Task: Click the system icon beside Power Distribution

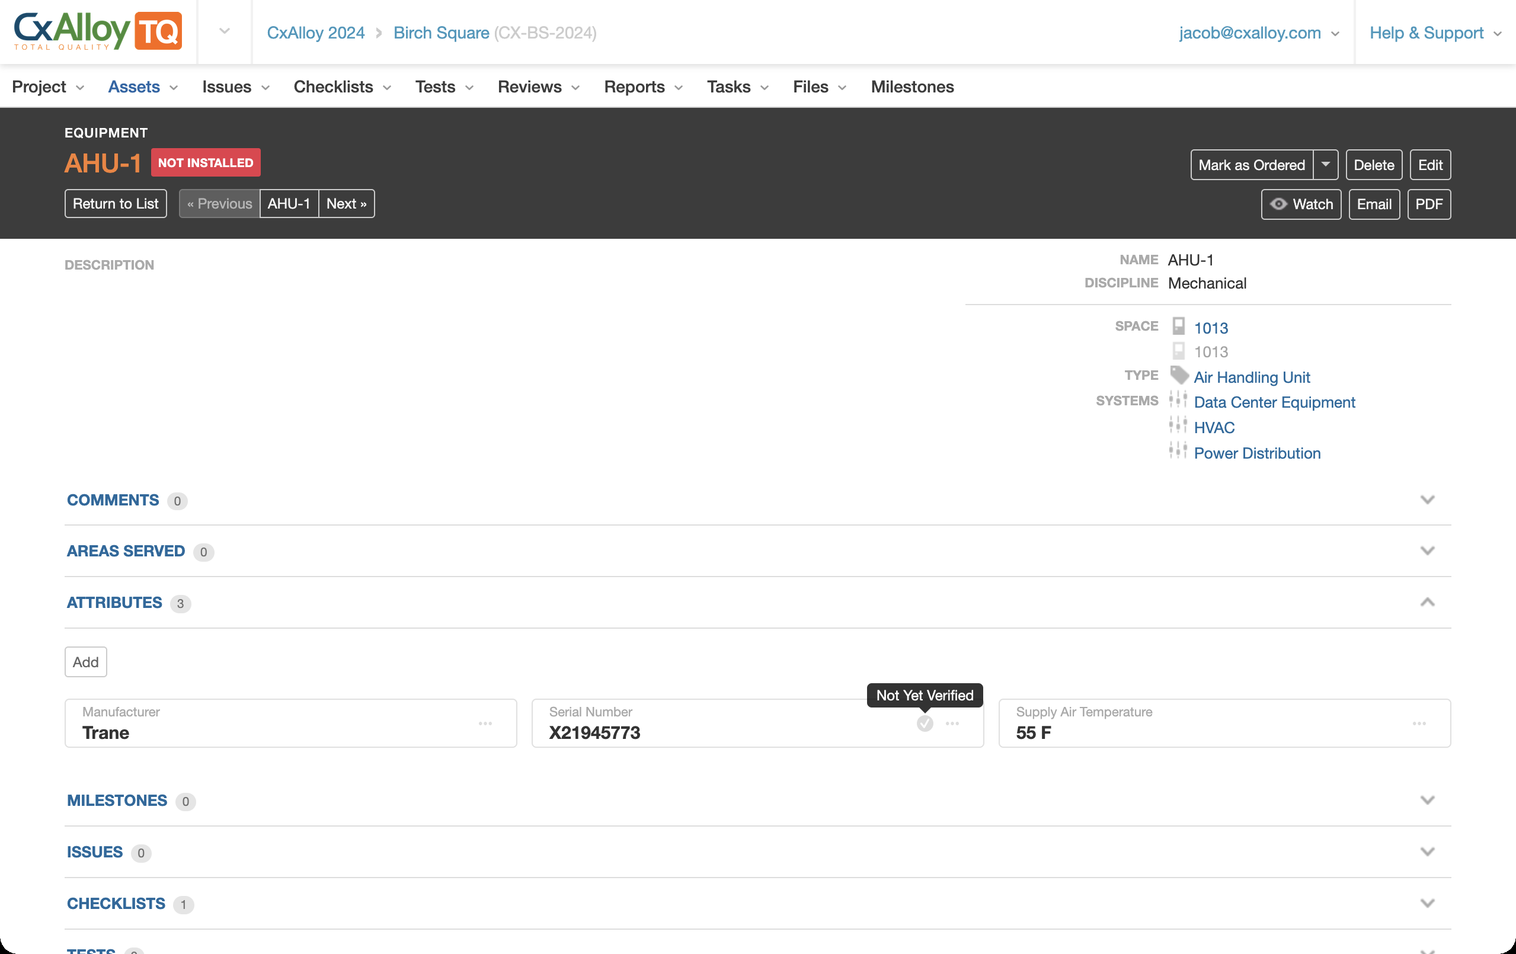Action: (x=1178, y=450)
